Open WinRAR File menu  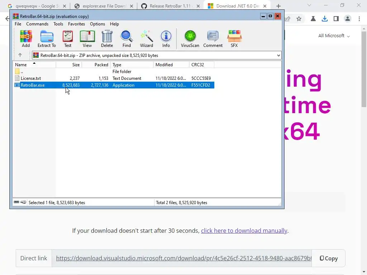[18, 24]
